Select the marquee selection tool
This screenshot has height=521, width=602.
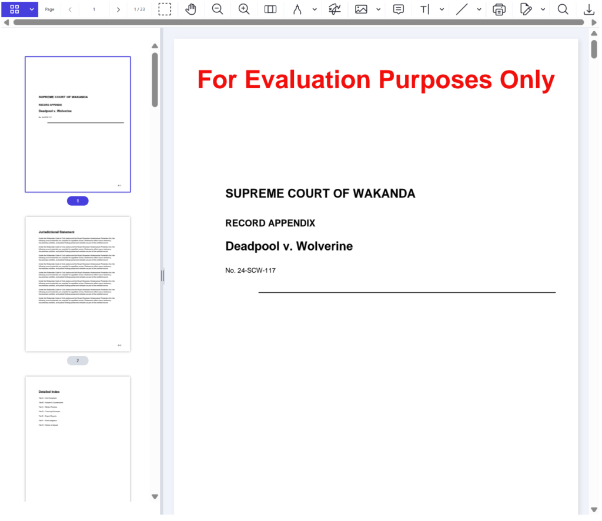[x=165, y=9]
